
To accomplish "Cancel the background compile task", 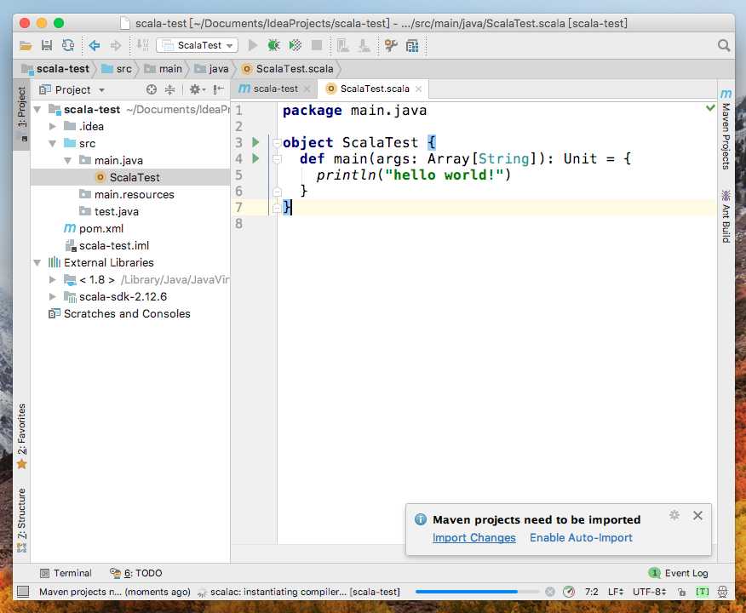I will [x=550, y=592].
